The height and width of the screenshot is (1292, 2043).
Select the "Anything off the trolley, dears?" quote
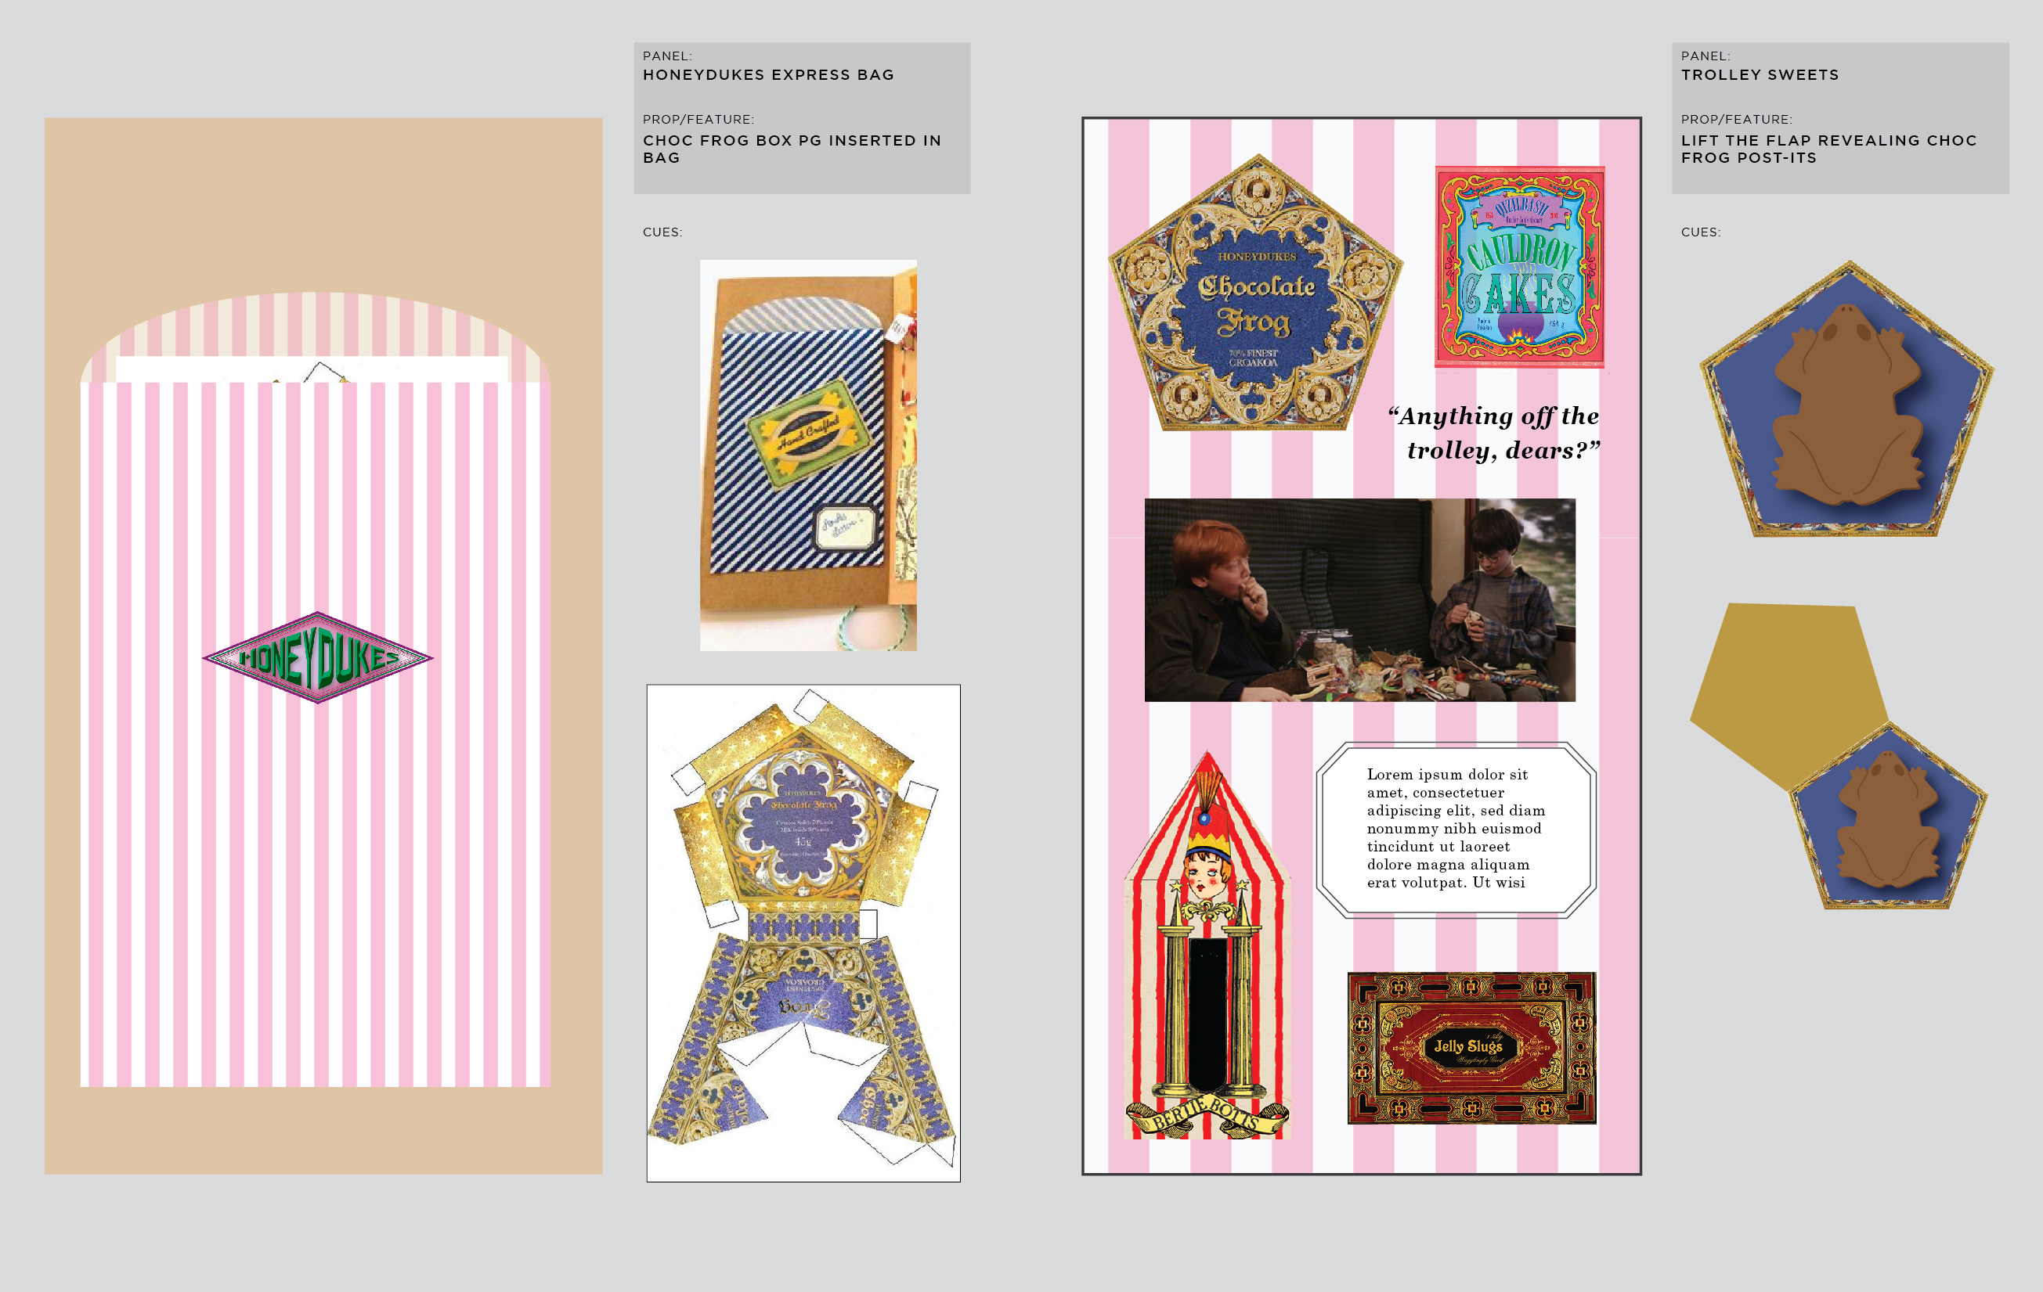(1494, 434)
